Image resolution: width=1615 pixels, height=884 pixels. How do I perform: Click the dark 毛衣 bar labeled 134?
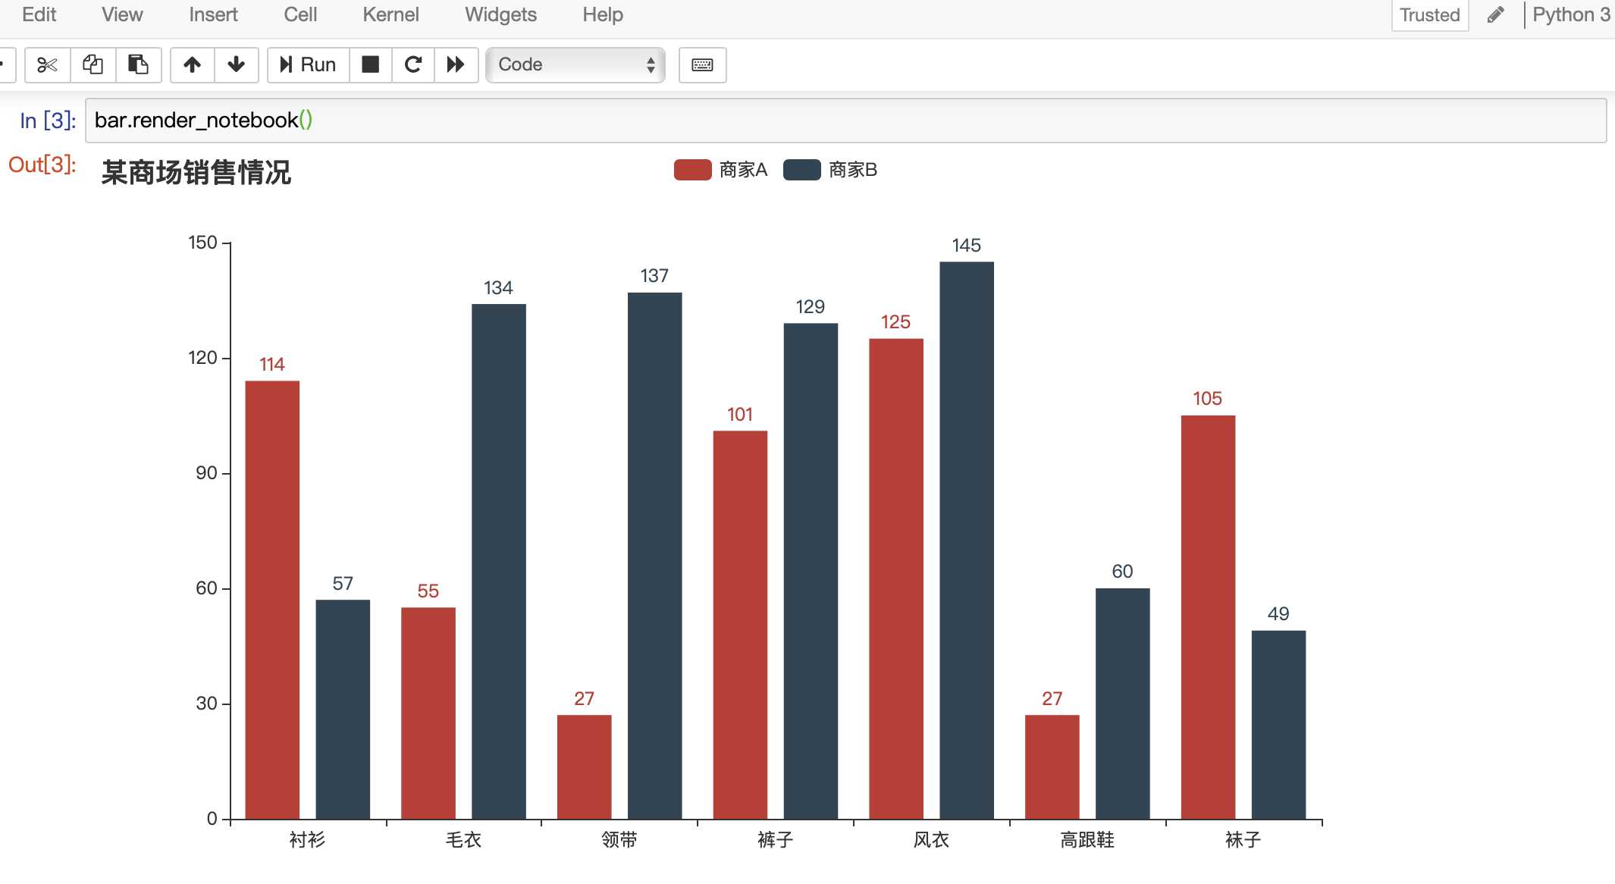(499, 561)
